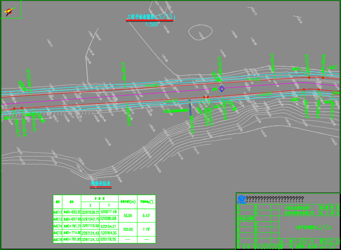
Task: Select the drawing number ending 水工-03
Action: click(315, 247)
